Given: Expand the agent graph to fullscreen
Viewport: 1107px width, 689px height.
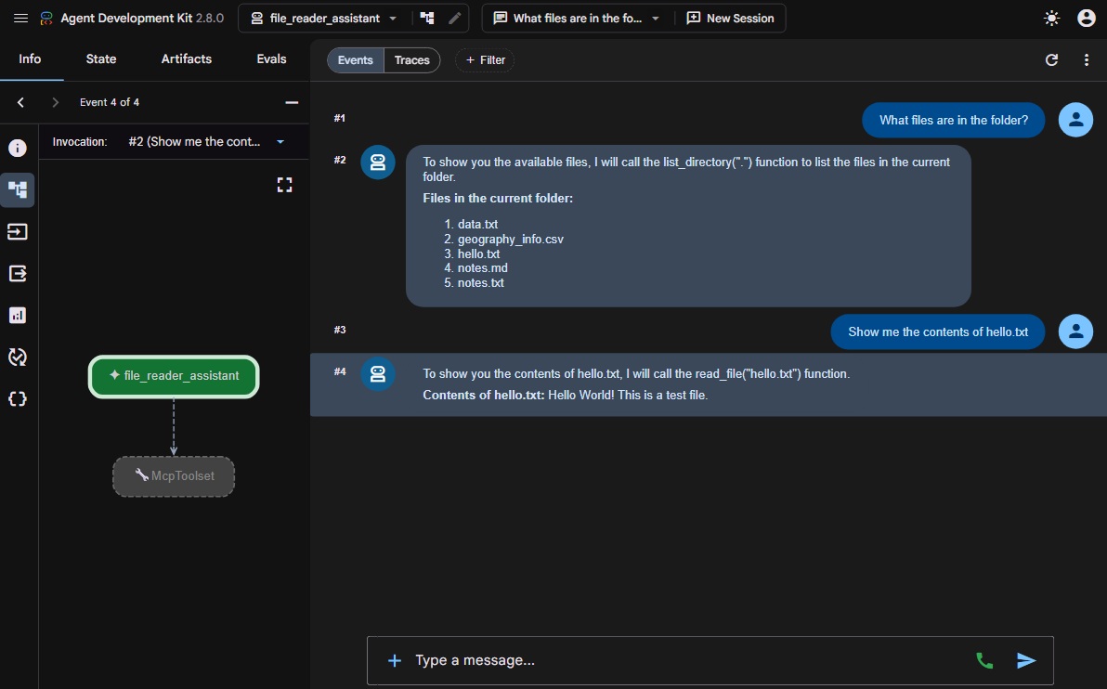Looking at the screenshot, I should (284, 185).
